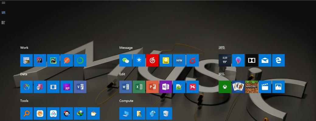The height and width of the screenshot is (121, 316).
Task: Select the 浏览 group title
Action: tap(222, 48)
